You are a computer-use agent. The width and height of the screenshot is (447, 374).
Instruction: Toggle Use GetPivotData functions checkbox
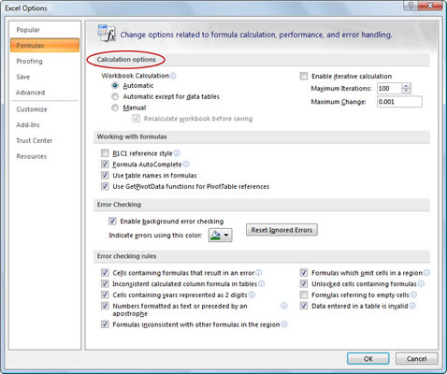pos(105,186)
